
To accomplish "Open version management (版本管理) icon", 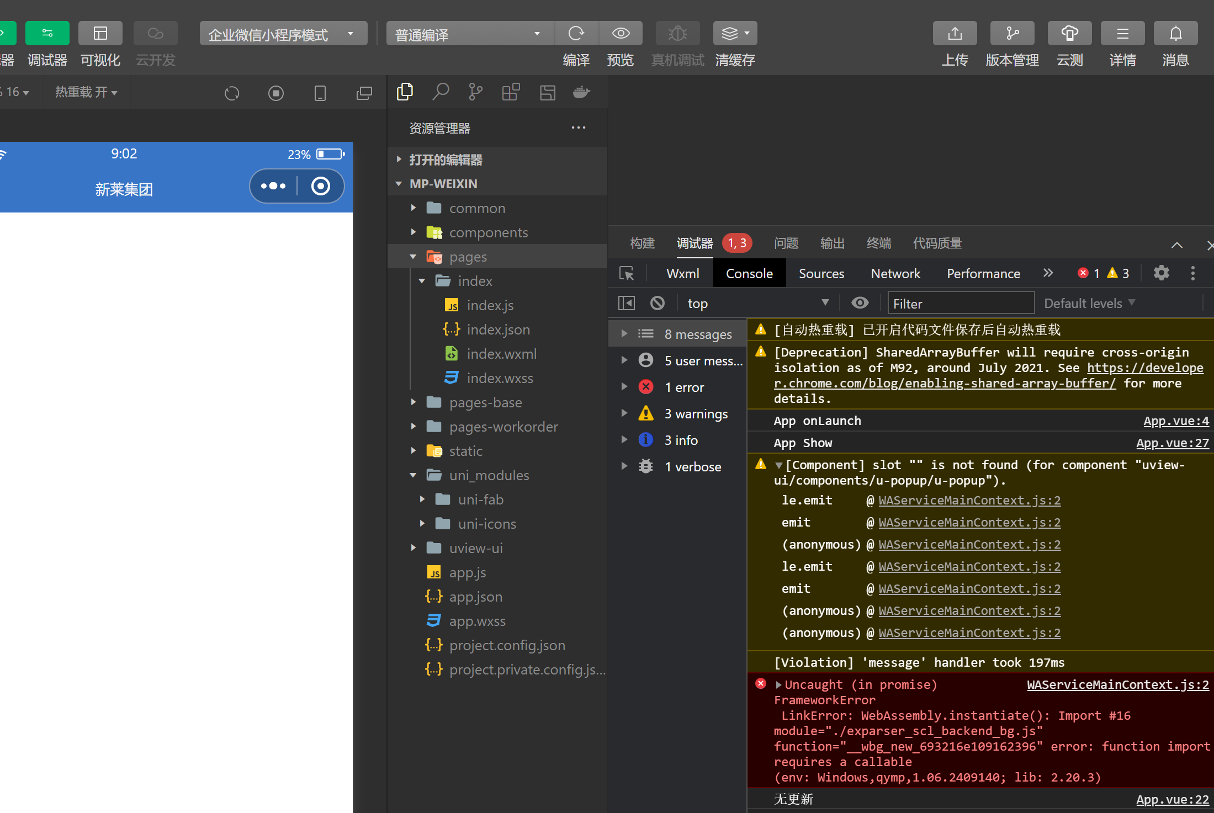I will coord(1012,34).
